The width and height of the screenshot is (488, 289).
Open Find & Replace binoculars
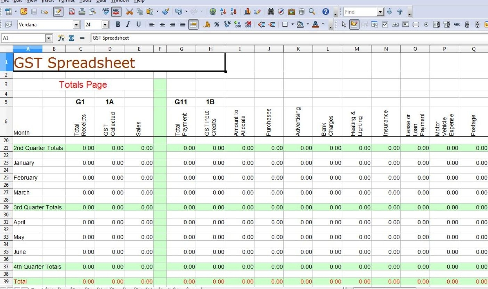tap(271, 12)
